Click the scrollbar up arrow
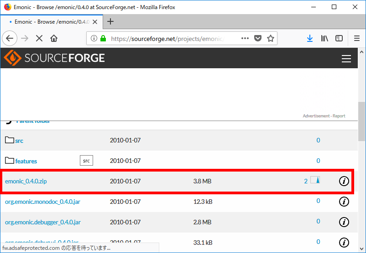 362,52
